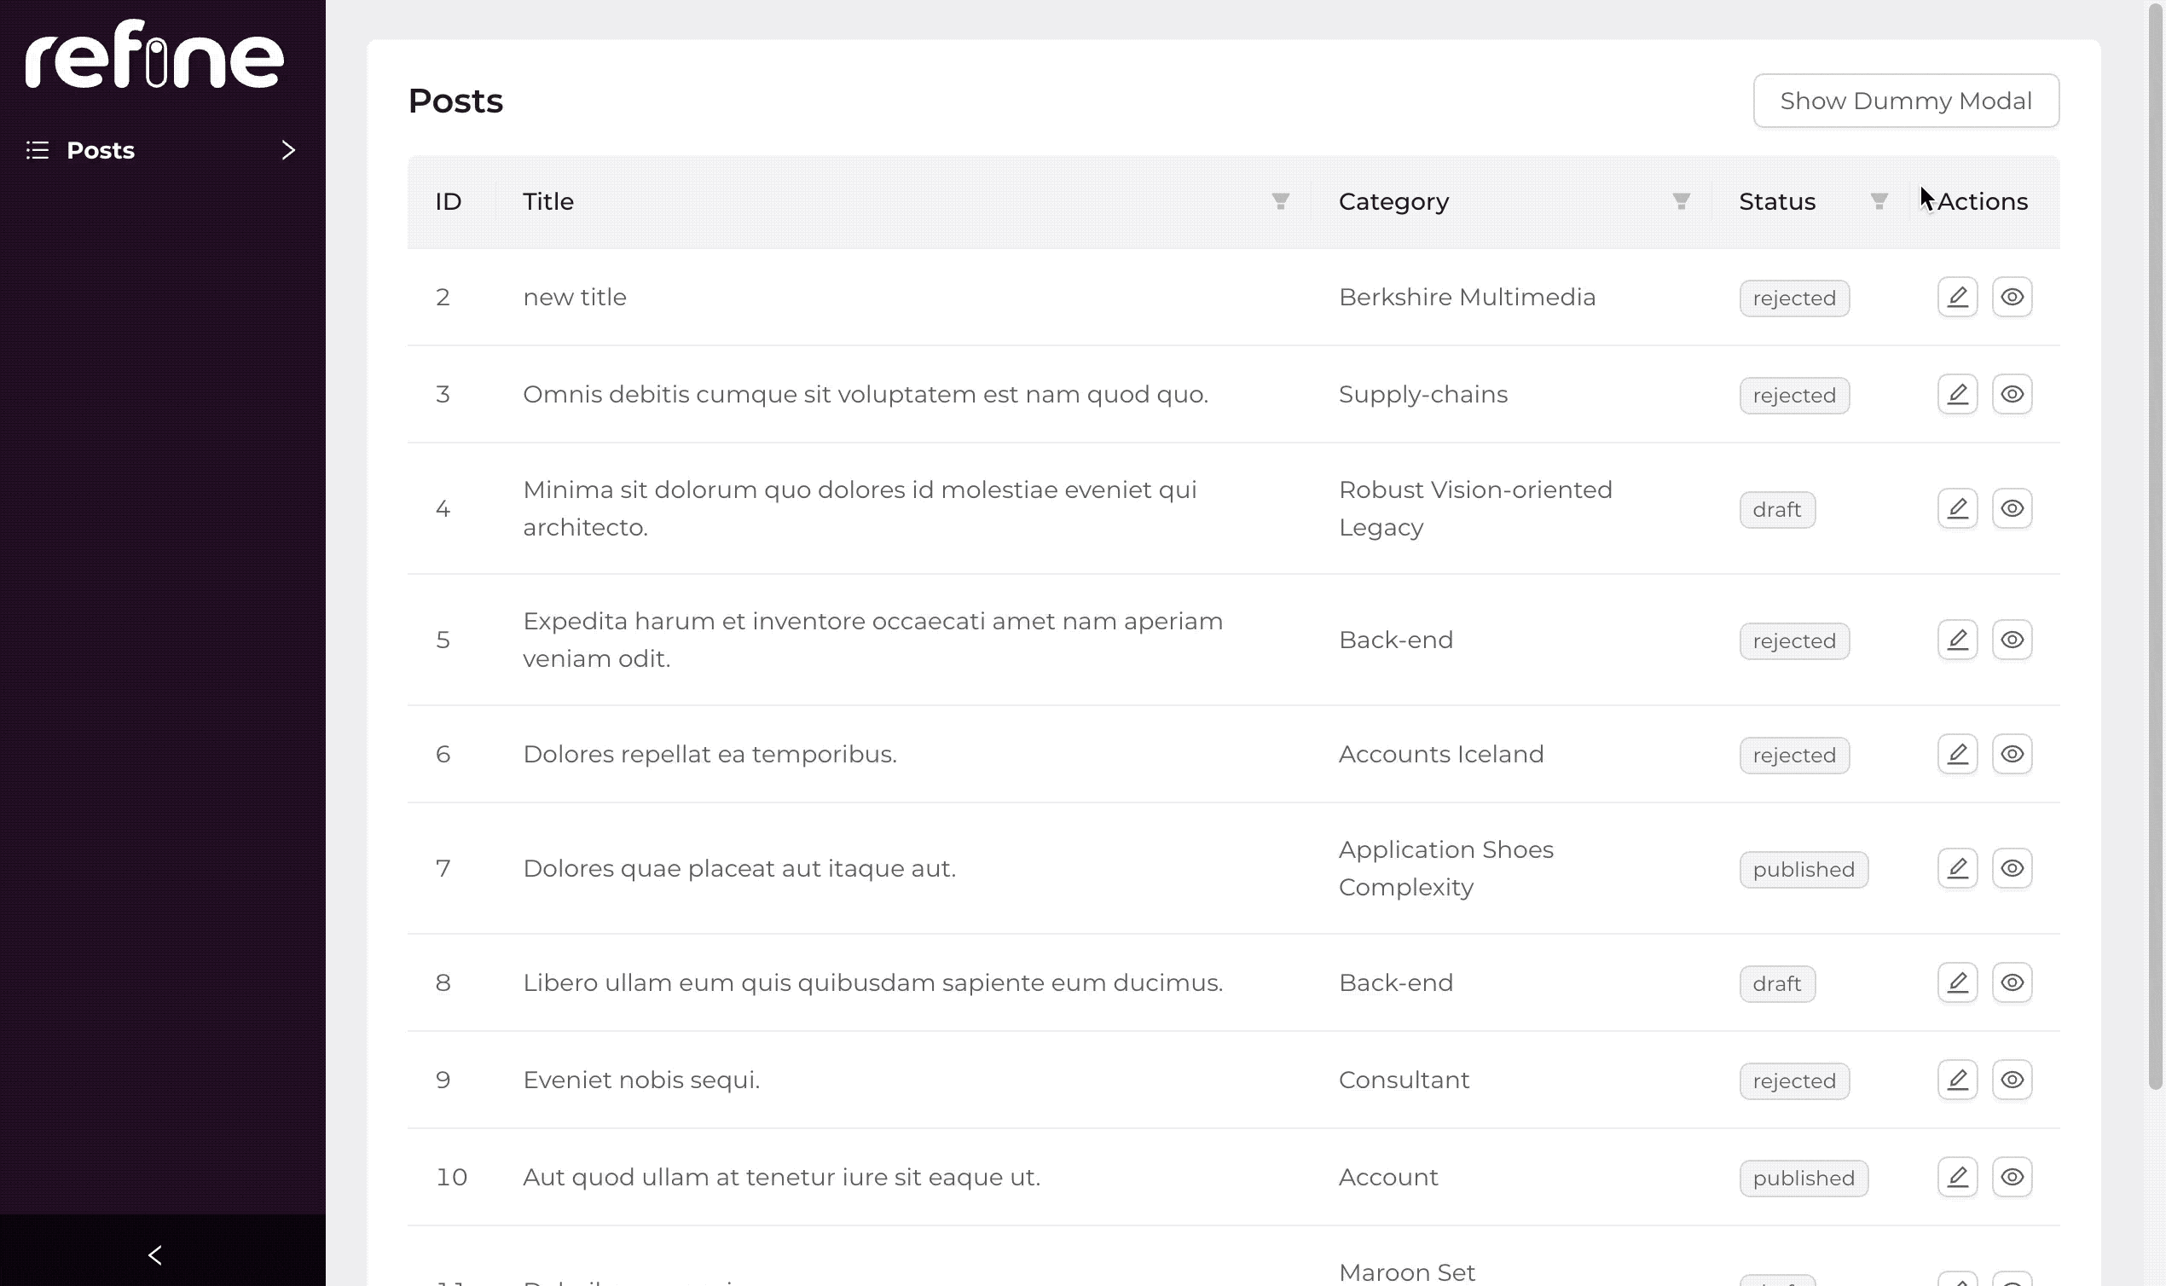This screenshot has height=1286, width=2166.
Task: Click the Show Dummy Modal button
Action: coord(1906,100)
